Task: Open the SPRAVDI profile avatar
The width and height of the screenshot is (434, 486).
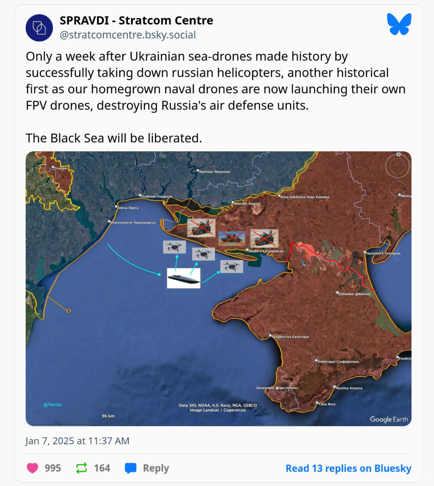Action: [x=39, y=28]
